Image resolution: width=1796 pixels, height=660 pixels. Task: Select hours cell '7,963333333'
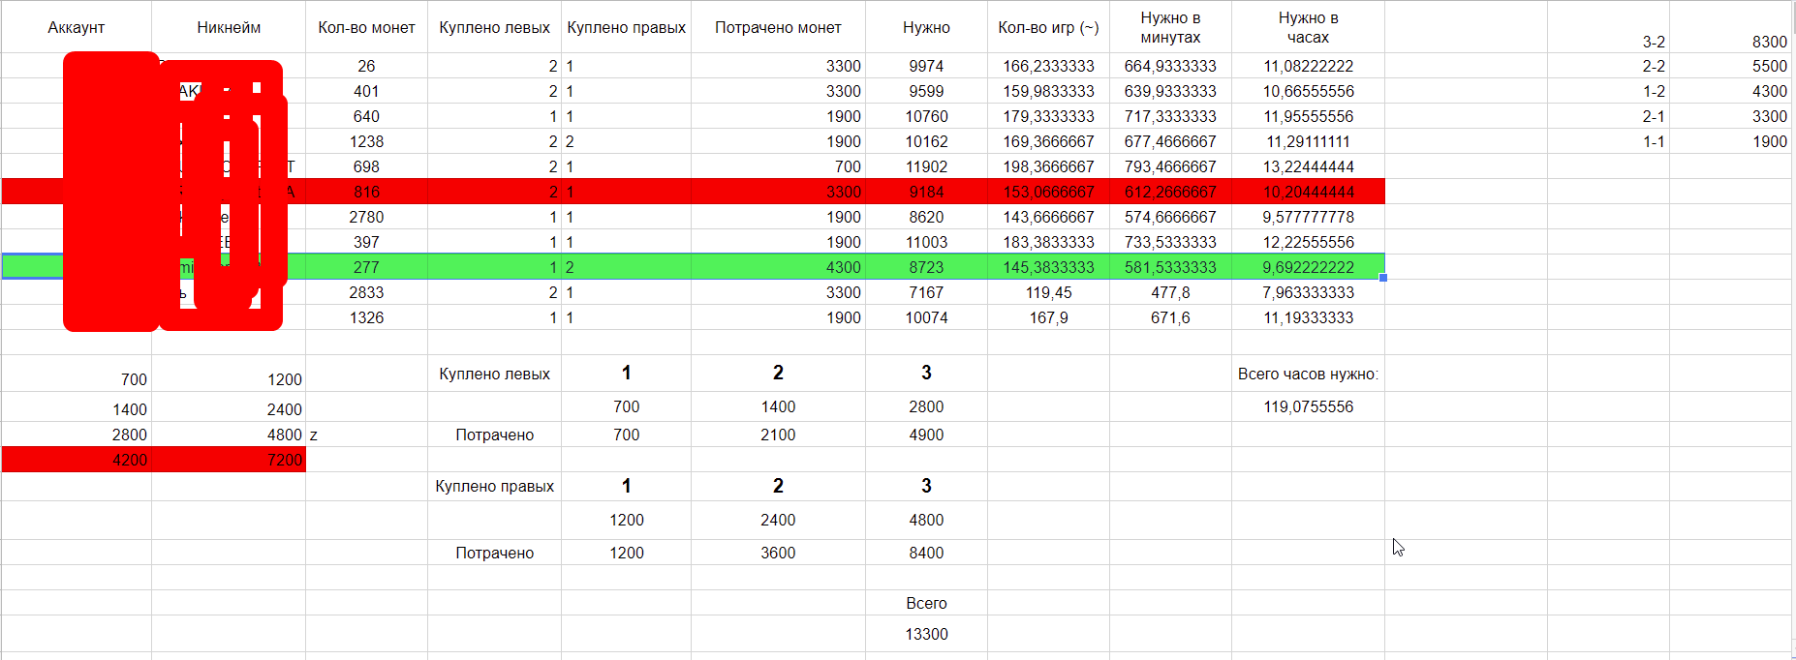(x=1308, y=292)
